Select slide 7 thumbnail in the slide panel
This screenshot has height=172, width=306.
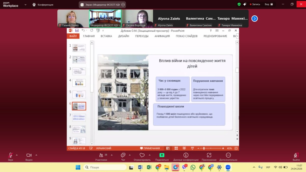[x=79, y=117]
